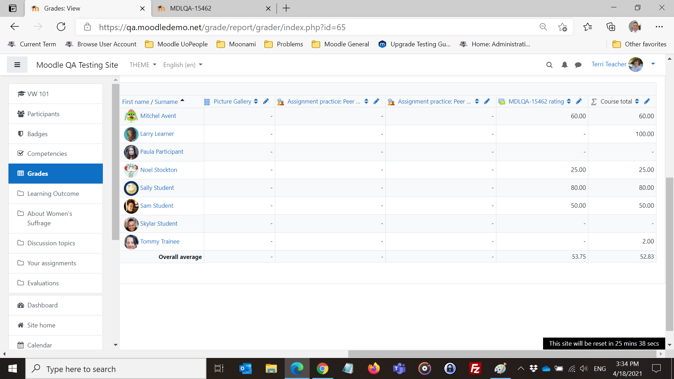Image resolution: width=674 pixels, height=379 pixels.
Task: Open the Moodle UoPeople bookmarks folder
Action: (x=176, y=44)
